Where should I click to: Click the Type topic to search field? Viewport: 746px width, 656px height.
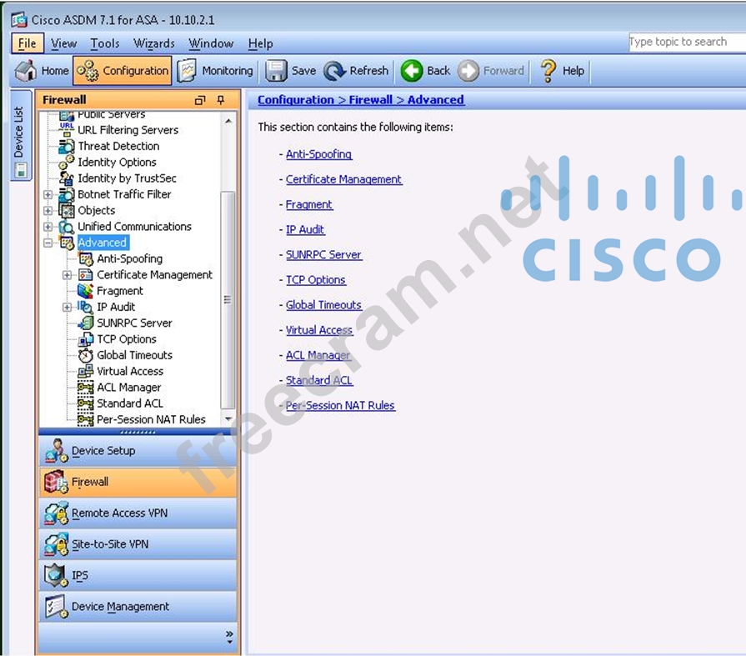coord(685,42)
